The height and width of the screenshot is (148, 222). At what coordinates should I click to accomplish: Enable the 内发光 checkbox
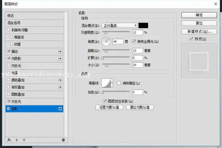click(x=9, y=65)
